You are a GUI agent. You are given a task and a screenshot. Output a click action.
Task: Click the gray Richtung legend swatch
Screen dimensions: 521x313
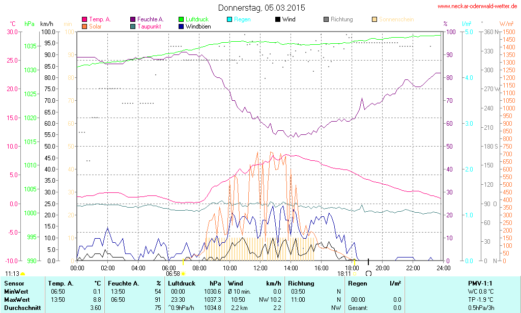coord(326,19)
